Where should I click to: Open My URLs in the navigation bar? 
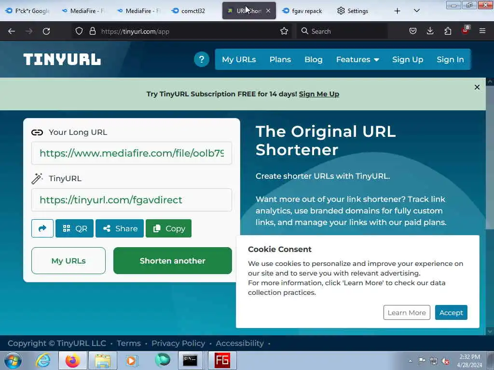tap(239, 59)
